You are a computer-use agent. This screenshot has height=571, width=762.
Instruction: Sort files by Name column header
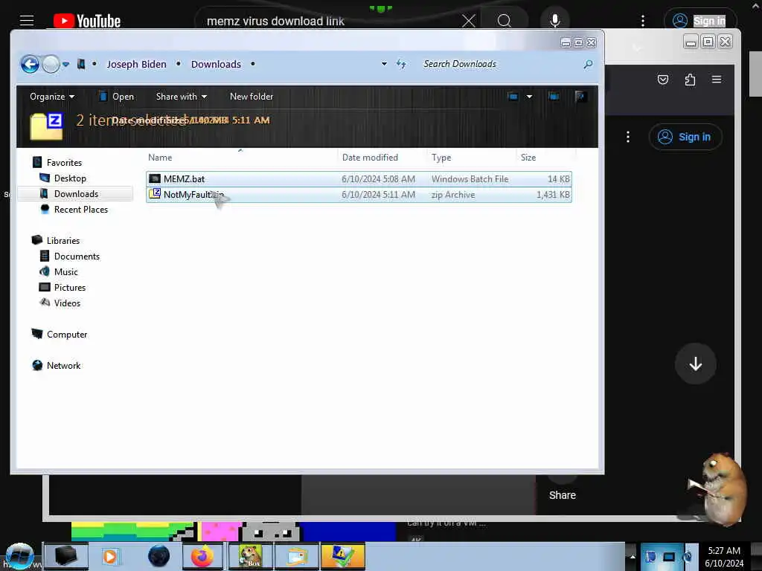point(160,158)
